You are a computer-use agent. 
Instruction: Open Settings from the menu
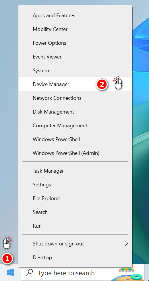[75, 185]
